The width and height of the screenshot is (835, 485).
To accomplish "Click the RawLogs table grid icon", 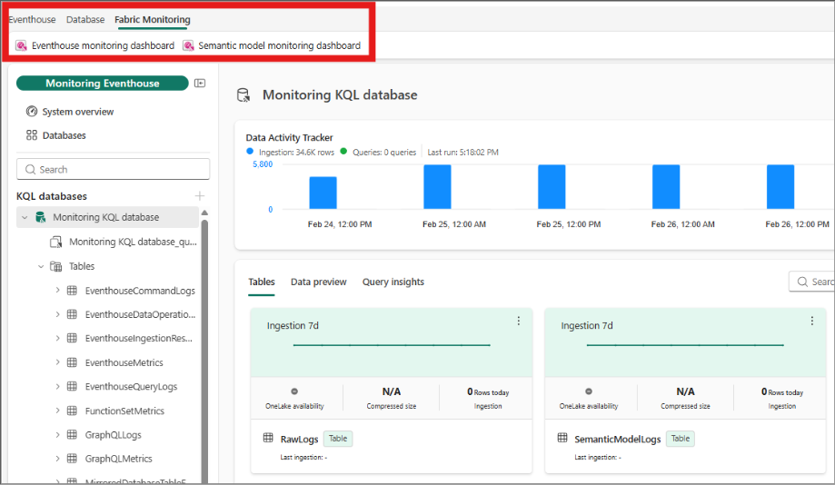I will tap(268, 438).
